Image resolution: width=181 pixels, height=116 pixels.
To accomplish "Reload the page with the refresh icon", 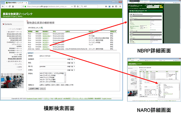I will tap(10, 6).
